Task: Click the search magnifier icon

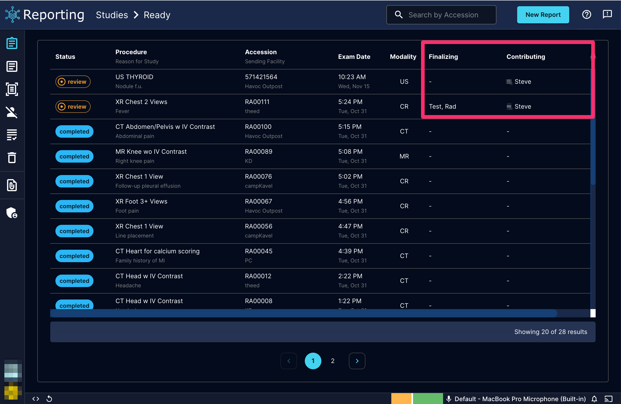Action: [399, 15]
